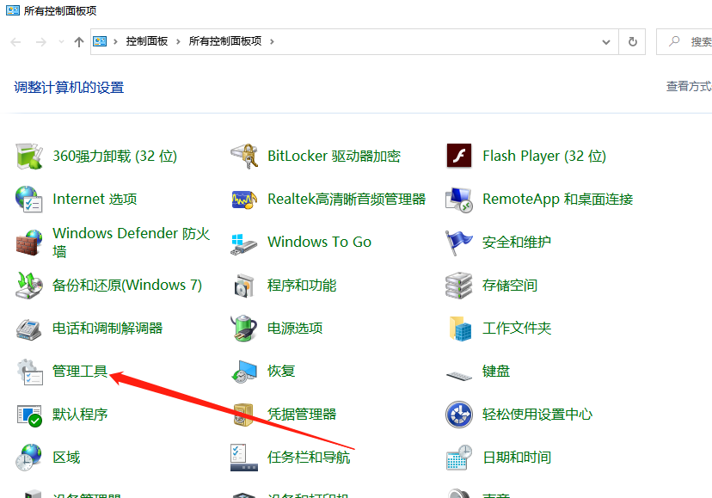Click the 日期和时间 link
712x498 pixels.
(x=516, y=458)
